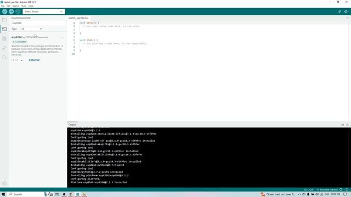Open the Library Manager sidebar icon

[4, 38]
